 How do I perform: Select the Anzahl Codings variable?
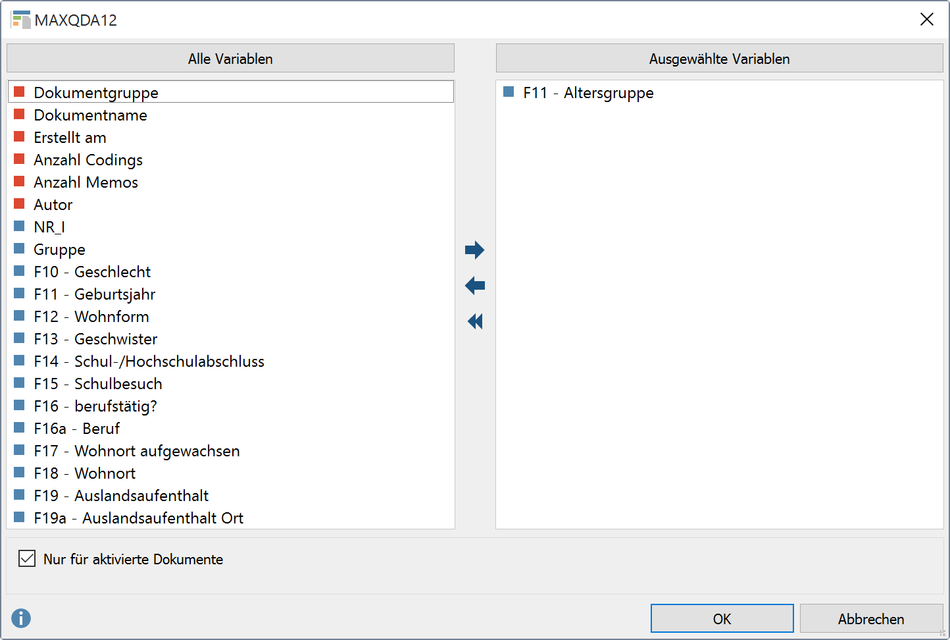click(88, 160)
